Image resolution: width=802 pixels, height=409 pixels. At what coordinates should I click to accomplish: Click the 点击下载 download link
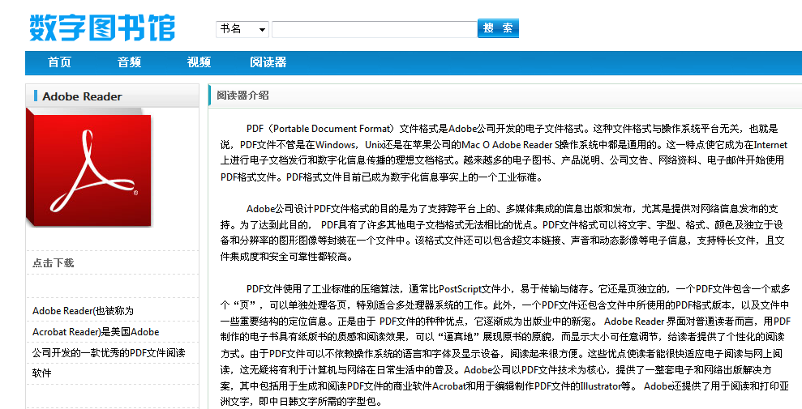click(54, 263)
